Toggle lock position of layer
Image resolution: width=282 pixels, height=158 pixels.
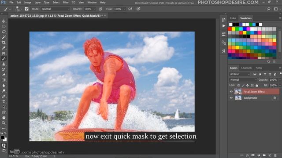(x=248, y=86)
